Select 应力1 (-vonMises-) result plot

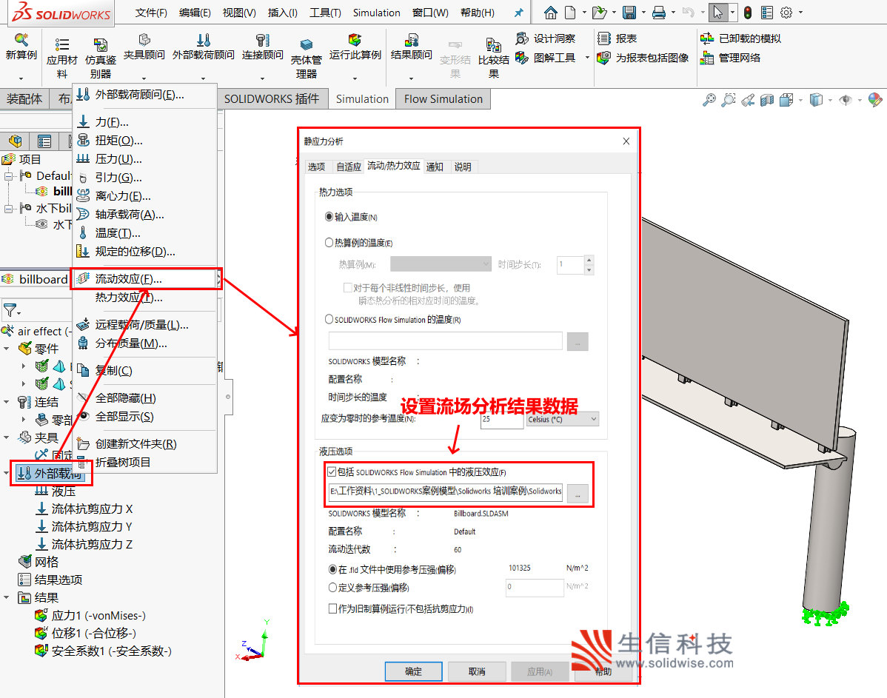[90, 615]
